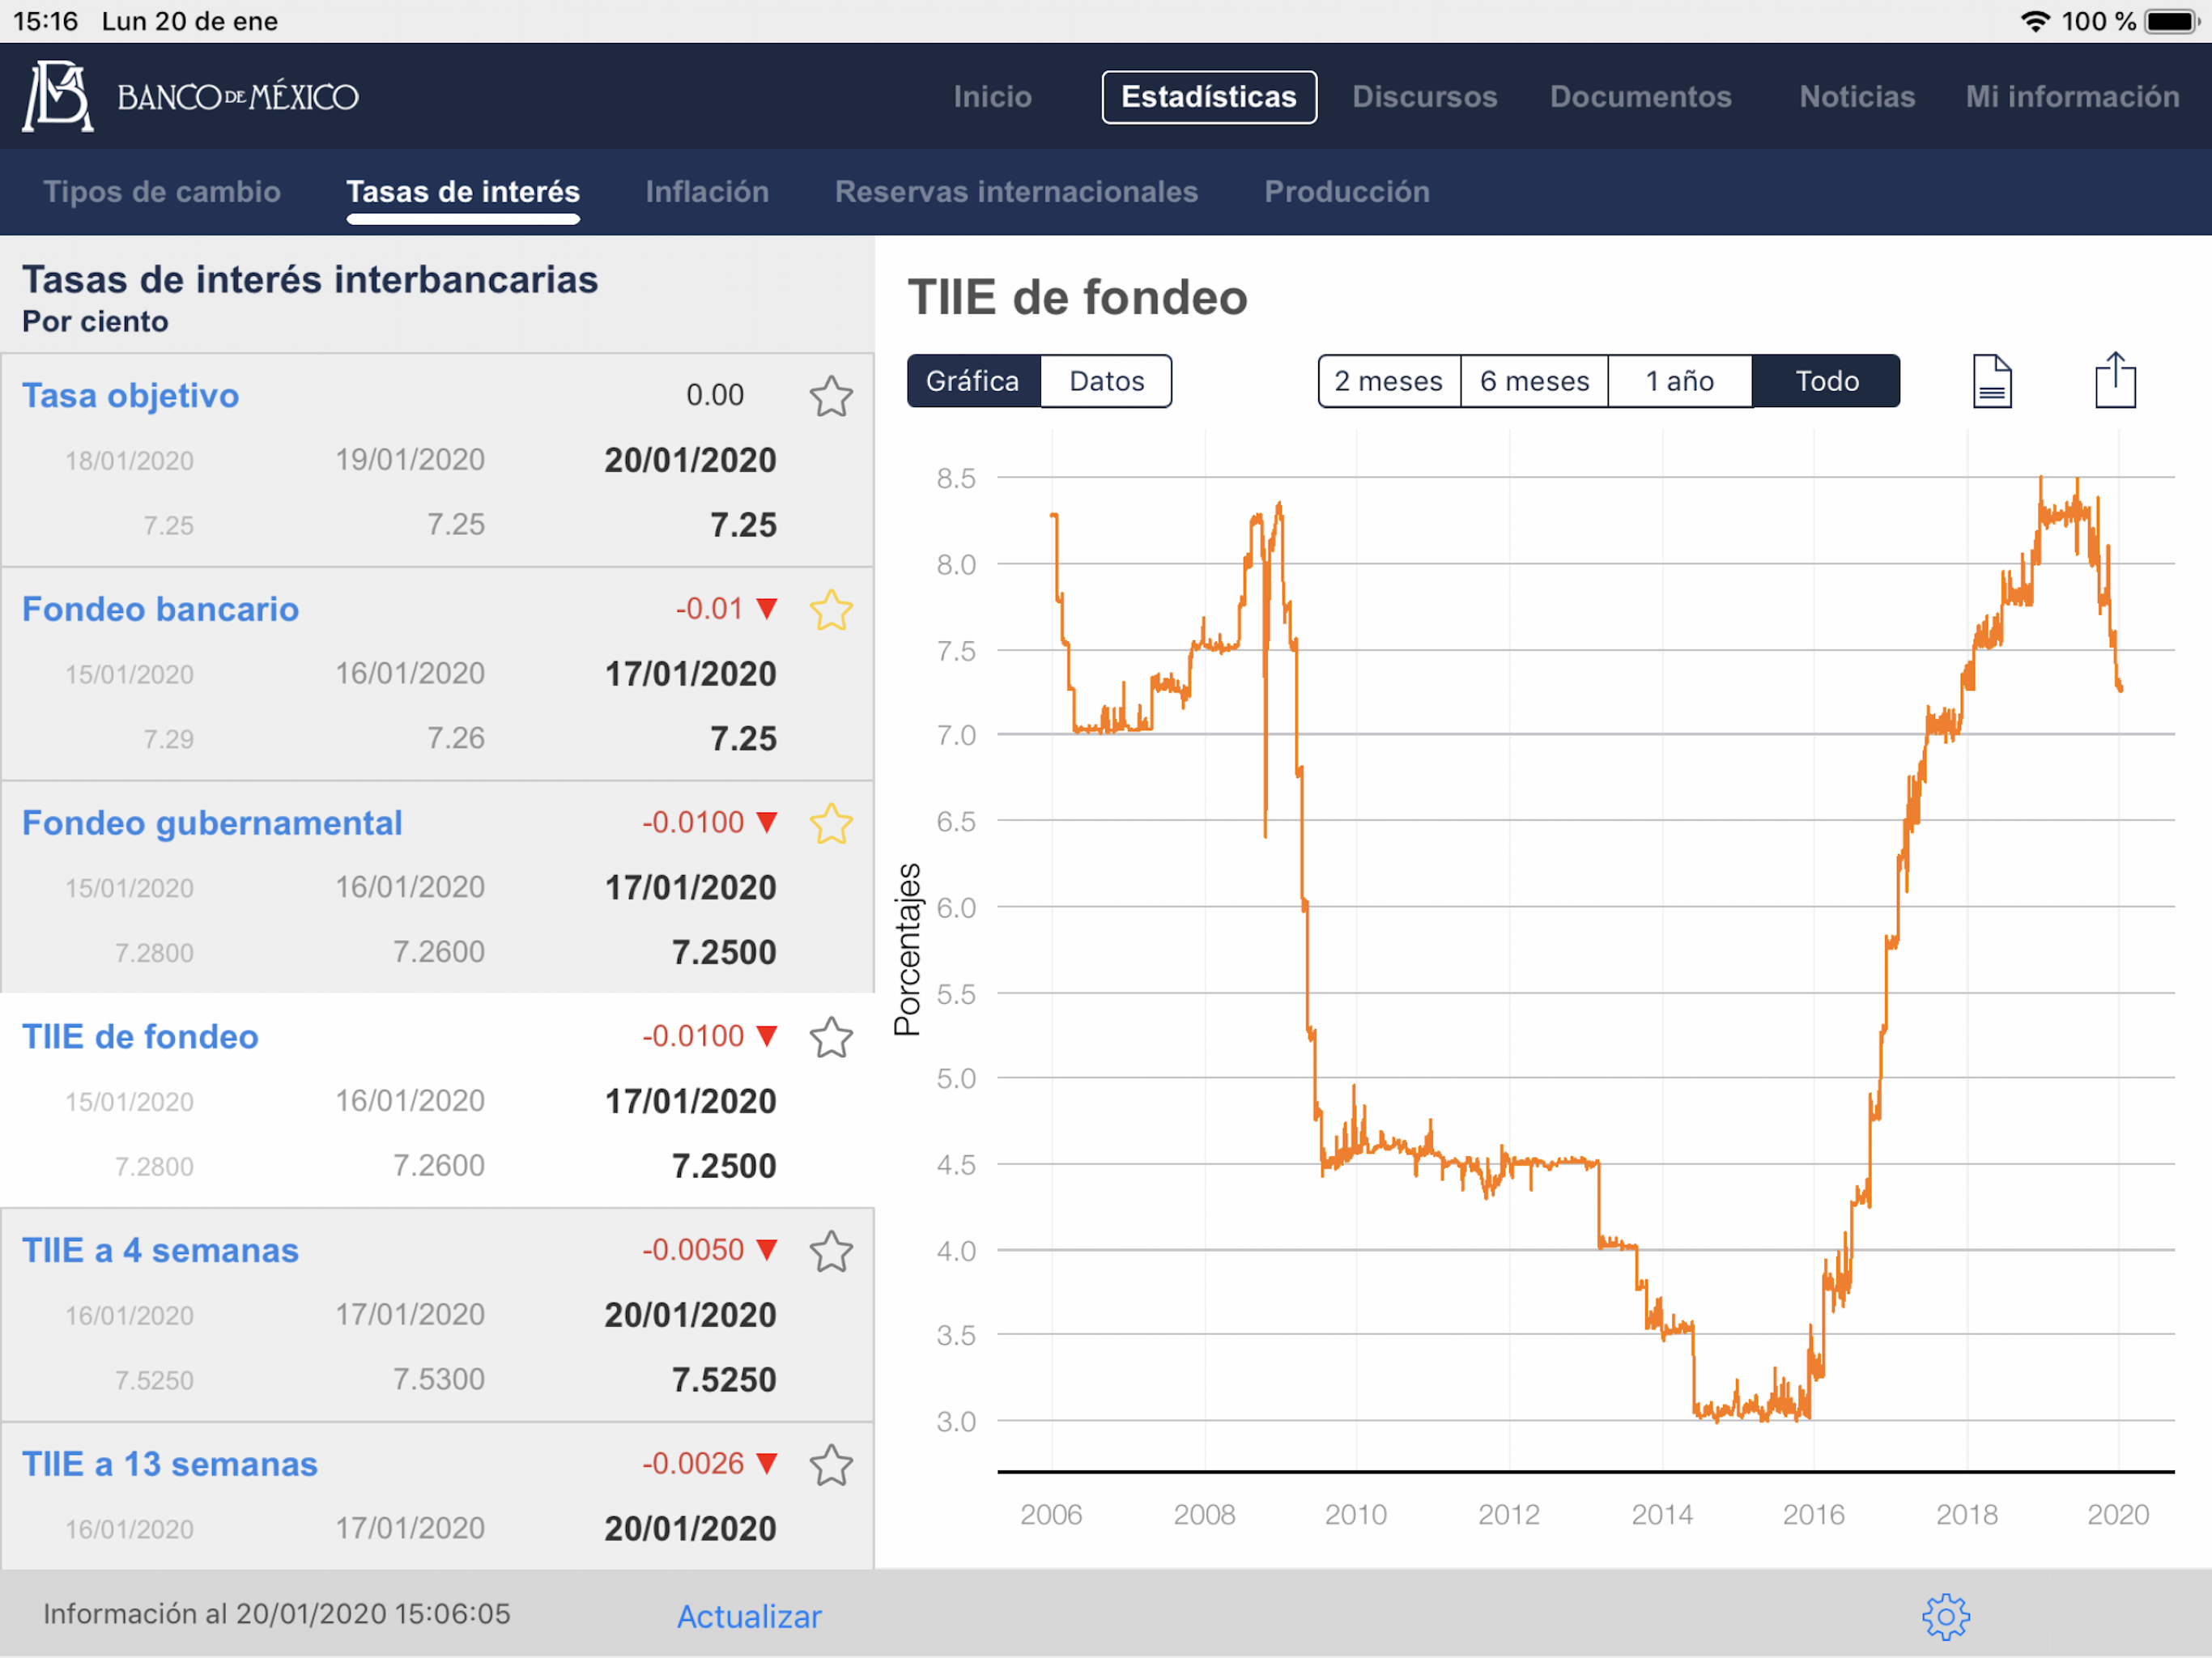Screen dimensions: 2212x1658
Task: Open the Producción tab
Action: (1346, 191)
